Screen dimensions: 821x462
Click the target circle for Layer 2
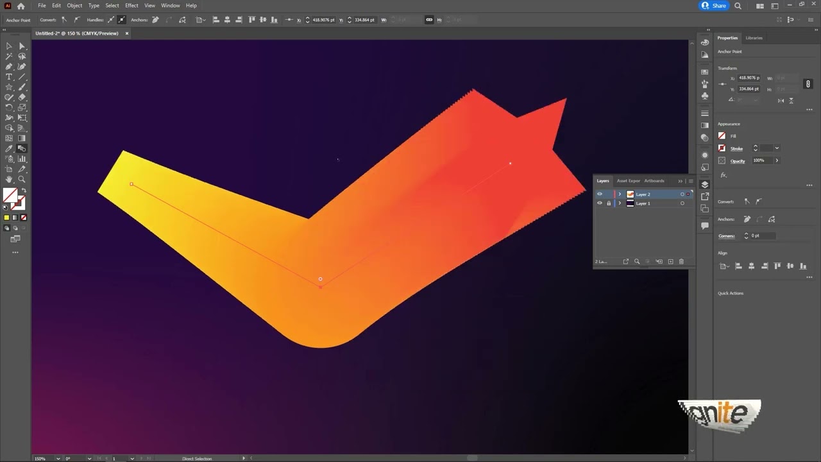682,194
